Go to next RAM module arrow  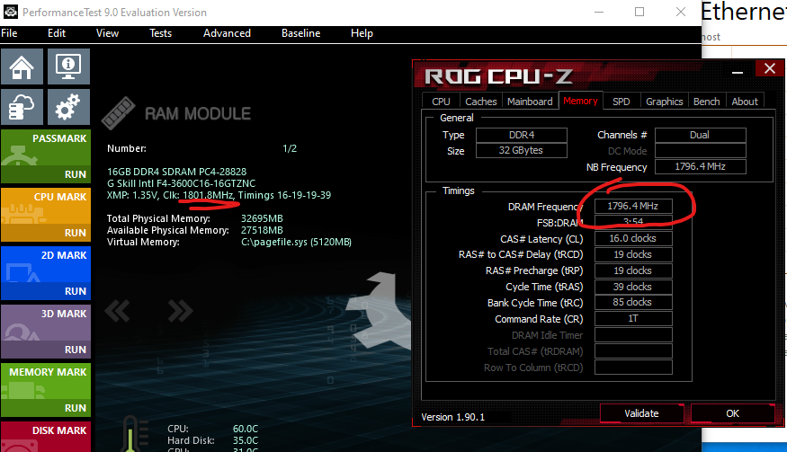[x=180, y=311]
